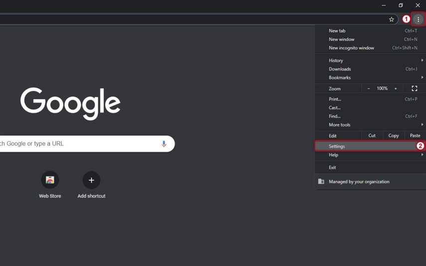
Task: Open the Web Store shortcut icon
Action: pyautogui.click(x=50, y=180)
